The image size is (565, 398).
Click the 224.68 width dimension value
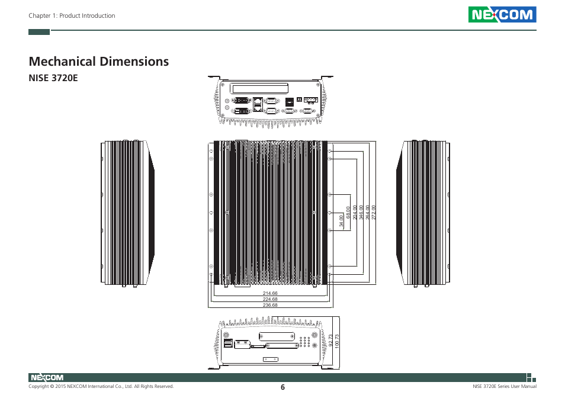pyautogui.click(x=270, y=299)
